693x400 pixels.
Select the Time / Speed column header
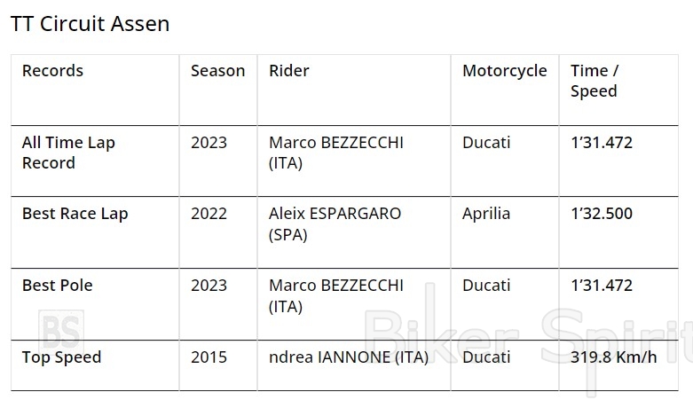pyautogui.click(x=595, y=81)
